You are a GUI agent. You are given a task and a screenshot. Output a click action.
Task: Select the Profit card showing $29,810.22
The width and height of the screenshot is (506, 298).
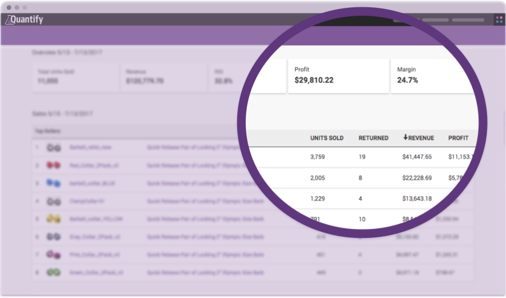pos(338,76)
